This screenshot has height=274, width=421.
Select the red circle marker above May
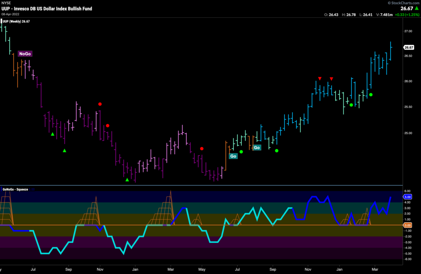coord(201,148)
